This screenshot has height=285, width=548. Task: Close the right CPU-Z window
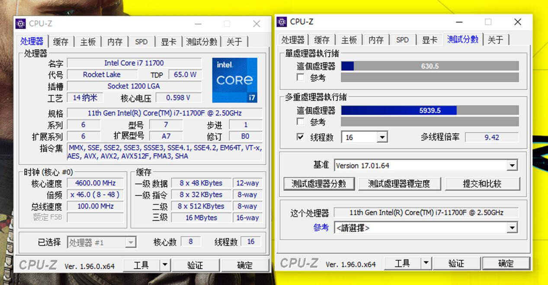click(x=518, y=22)
